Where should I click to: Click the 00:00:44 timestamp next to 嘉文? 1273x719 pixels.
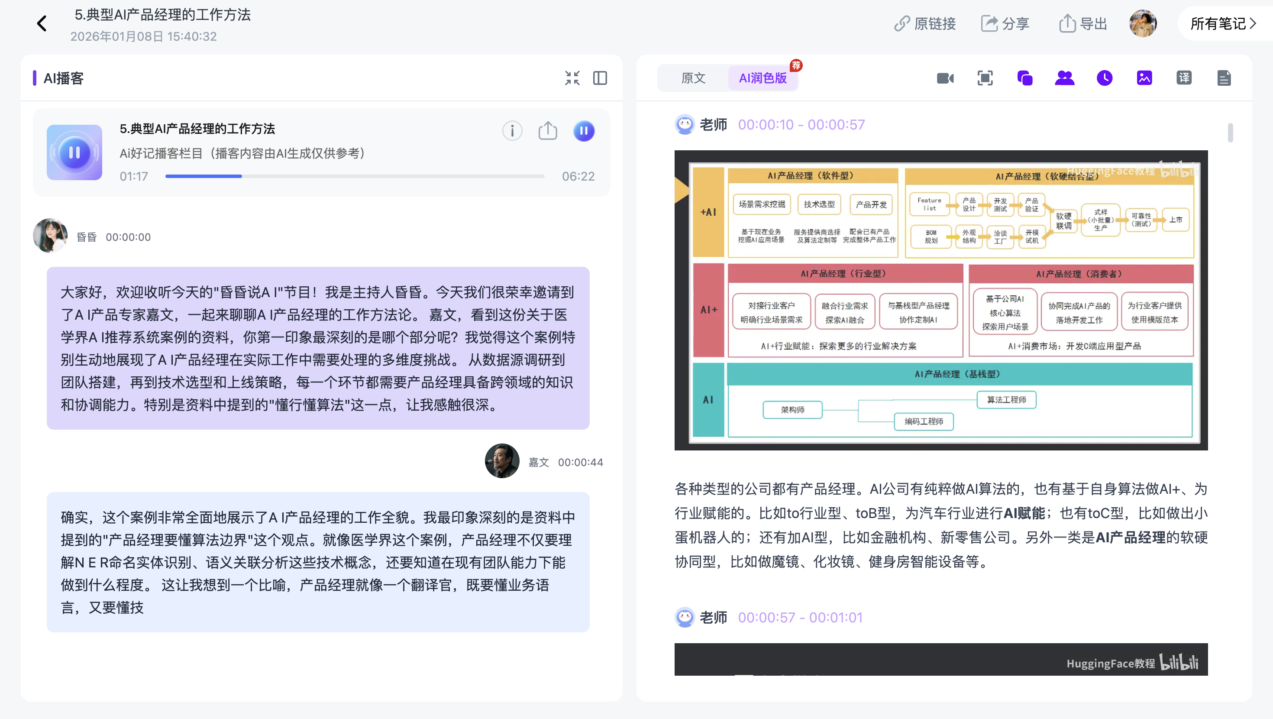pos(581,462)
